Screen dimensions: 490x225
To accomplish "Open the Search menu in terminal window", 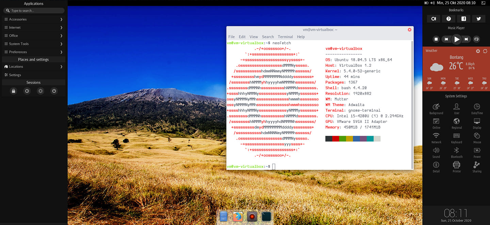I will 268,37.
